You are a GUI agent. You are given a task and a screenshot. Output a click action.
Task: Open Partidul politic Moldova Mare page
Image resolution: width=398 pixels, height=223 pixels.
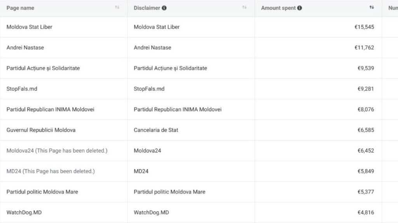coord(42,192)
